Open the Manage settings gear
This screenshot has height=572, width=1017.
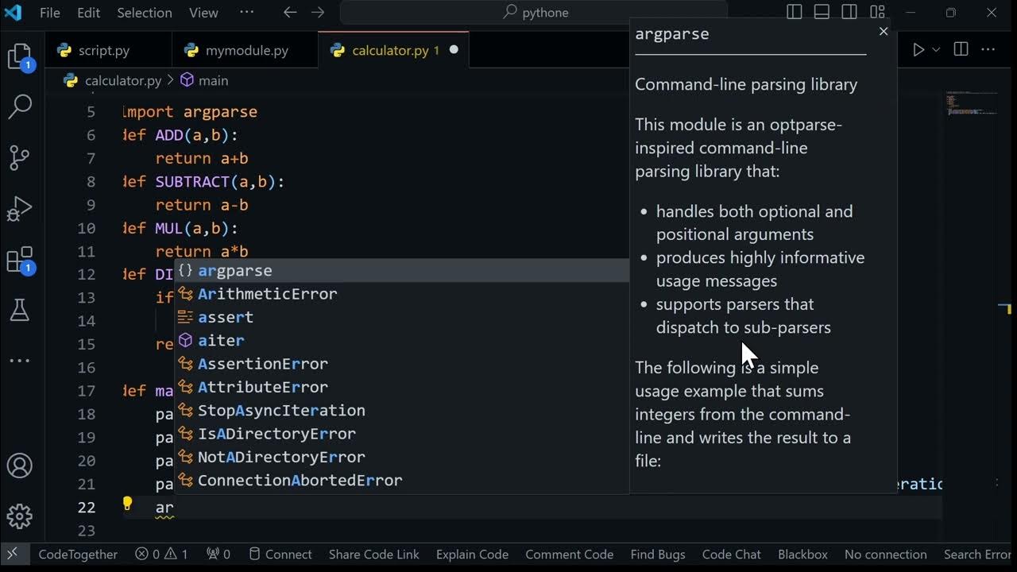pyautogui.click(x=20, y=516)
